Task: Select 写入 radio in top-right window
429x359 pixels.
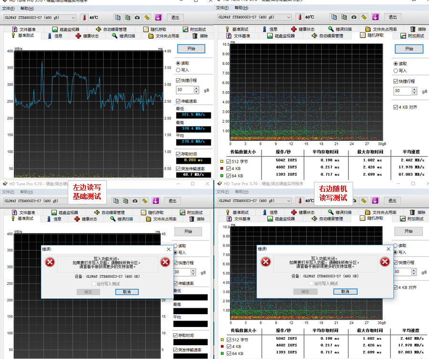Action: click(x=396, y=71)
